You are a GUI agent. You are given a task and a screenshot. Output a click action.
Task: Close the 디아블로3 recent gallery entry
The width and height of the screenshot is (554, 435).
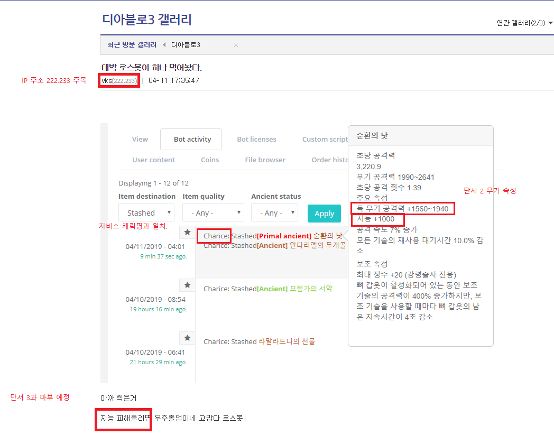[236, 45]
